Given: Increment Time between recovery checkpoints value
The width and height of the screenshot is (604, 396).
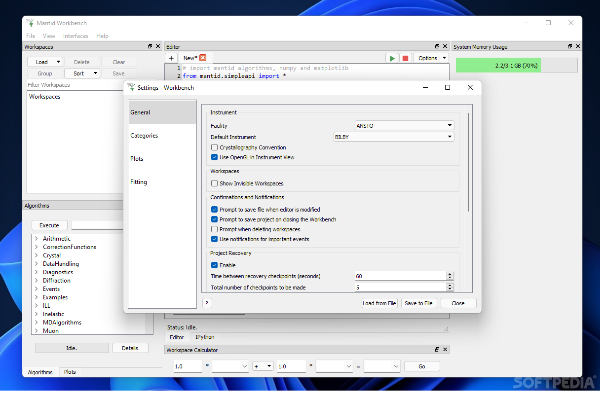Looking at the screenshot, I should pyautogui.click(x=450, y=274).
